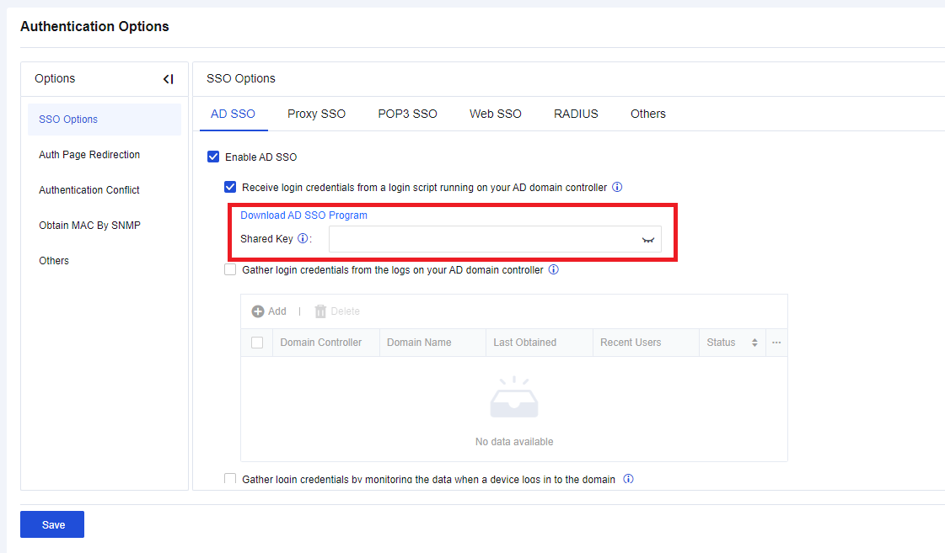Image resolution: width=945 pixels, height=553 pixels.
Task: Show info for login script option
Action: click(617, 187)
